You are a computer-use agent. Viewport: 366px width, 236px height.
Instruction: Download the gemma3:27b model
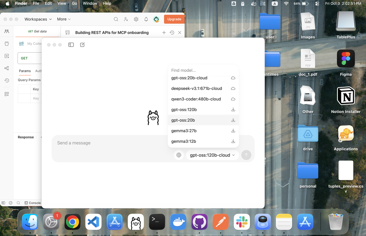point(233,131)
